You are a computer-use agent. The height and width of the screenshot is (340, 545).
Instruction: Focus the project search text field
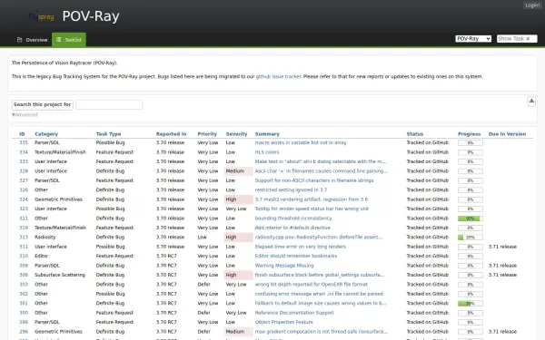tap(109, 104)
